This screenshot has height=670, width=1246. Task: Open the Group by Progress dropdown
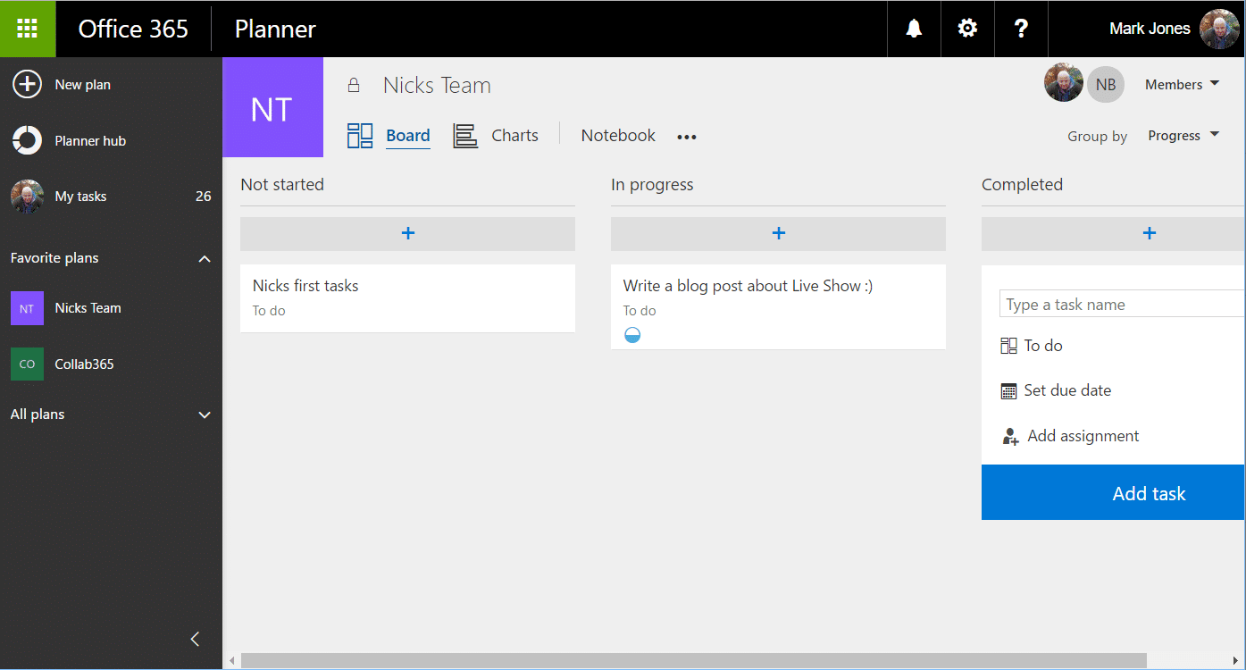pos(1183,136)
